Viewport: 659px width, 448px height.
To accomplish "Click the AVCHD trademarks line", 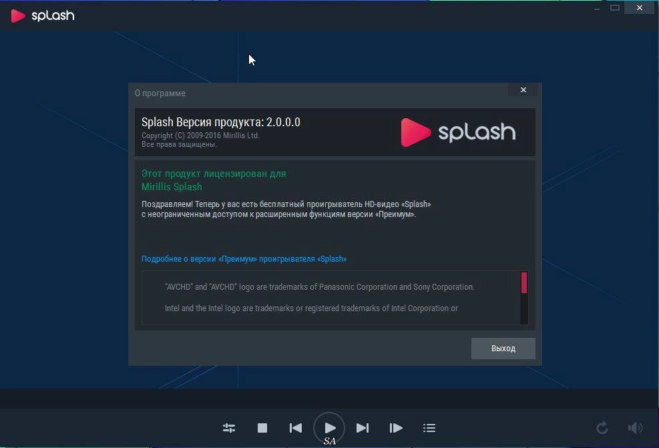I will [x=319, y=287].
